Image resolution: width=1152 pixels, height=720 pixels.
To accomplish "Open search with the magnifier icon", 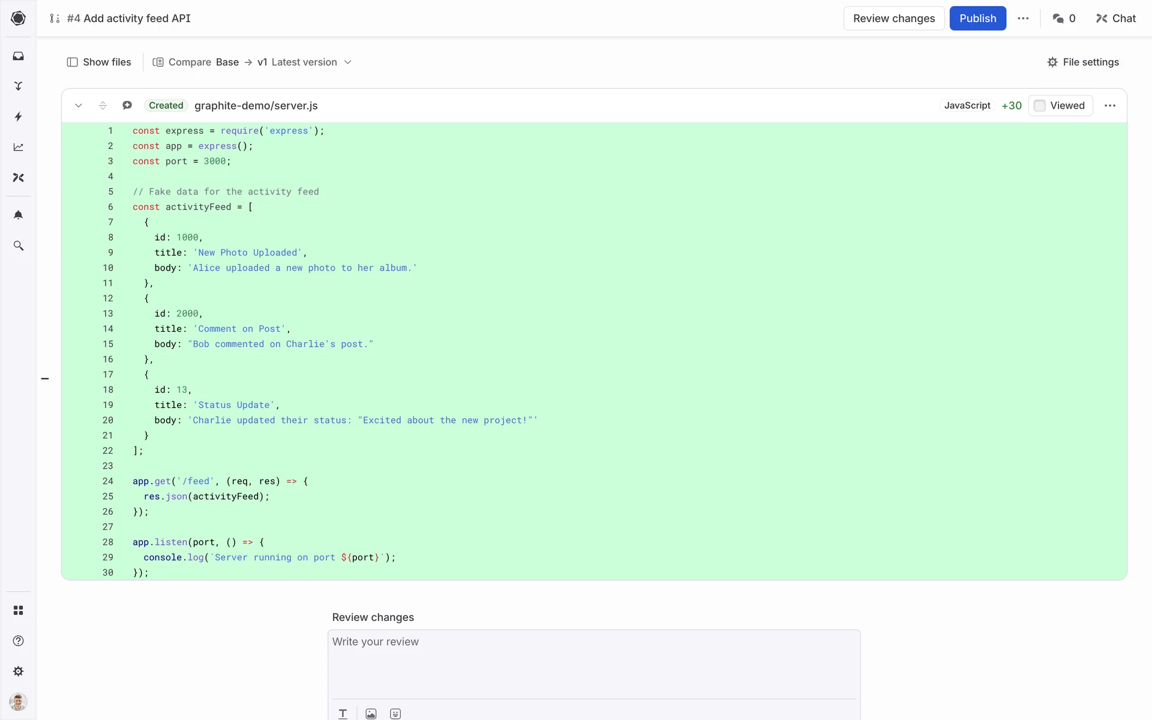I will pyautogui.click(x=18, y=246).
